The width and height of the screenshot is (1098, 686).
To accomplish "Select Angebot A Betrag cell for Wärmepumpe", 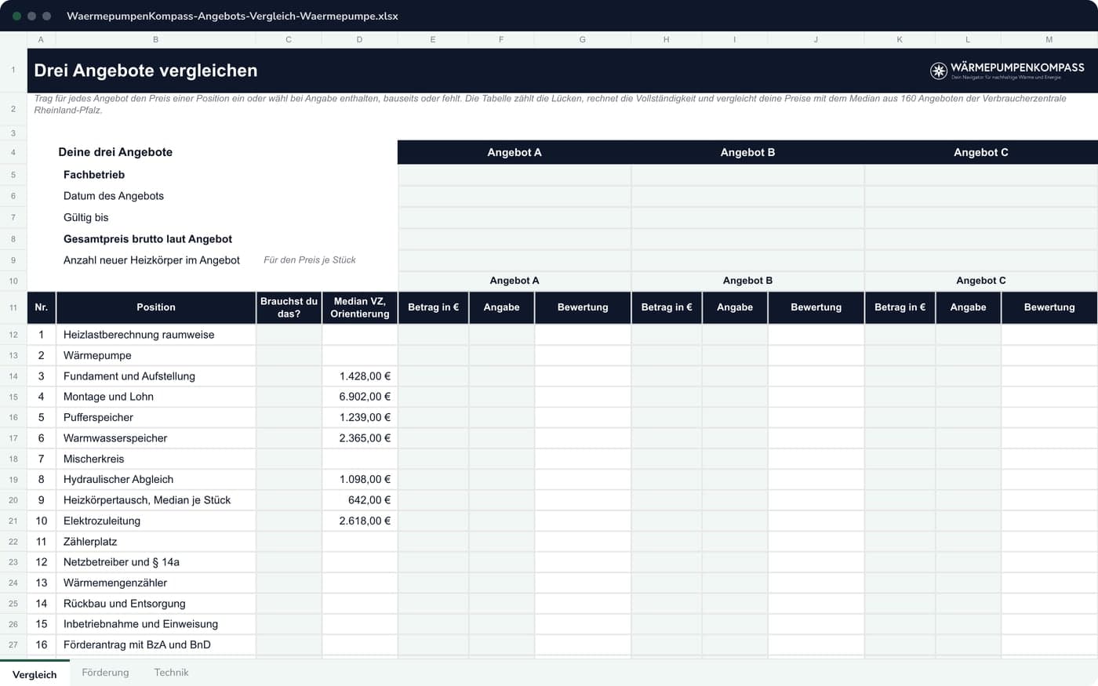I will (433, 355).
